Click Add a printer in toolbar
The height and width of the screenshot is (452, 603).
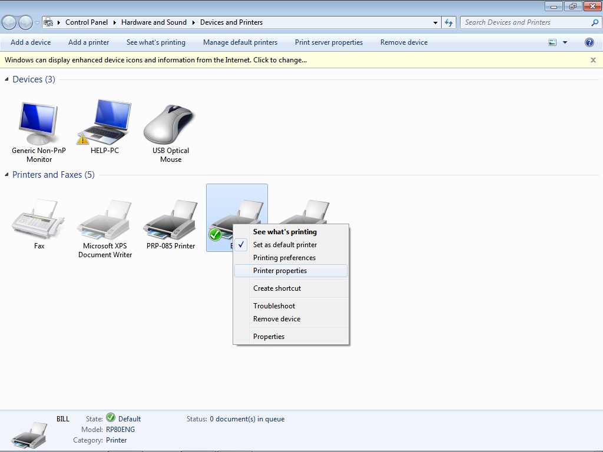click(x=88, y=42)
